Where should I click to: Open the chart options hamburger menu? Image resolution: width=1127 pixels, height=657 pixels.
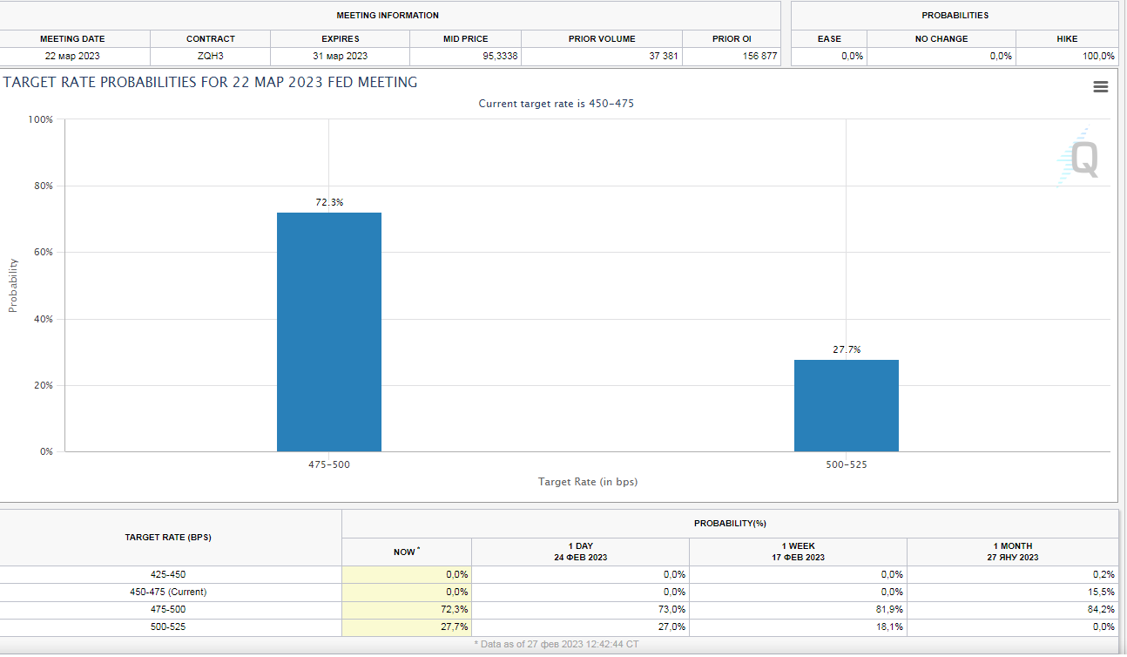[x=1100, y=86]
